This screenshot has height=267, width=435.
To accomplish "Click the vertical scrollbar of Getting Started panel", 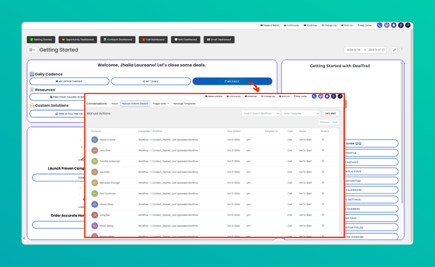I will tap(402, 132).
